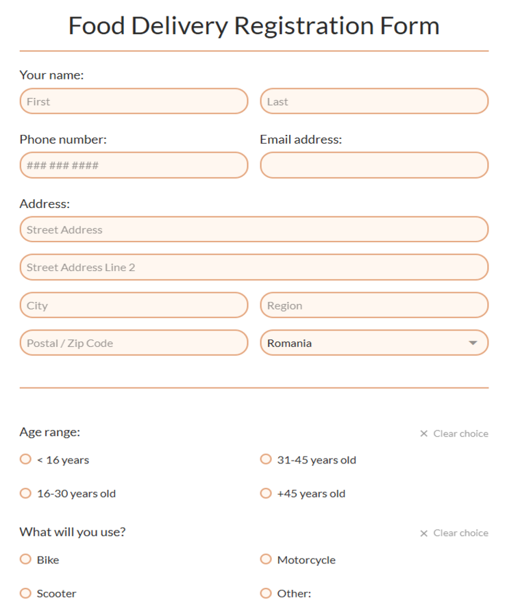Viewport: 507px width, 616px height.
Task: Focus the Last name input
Action: click(374, 101)
